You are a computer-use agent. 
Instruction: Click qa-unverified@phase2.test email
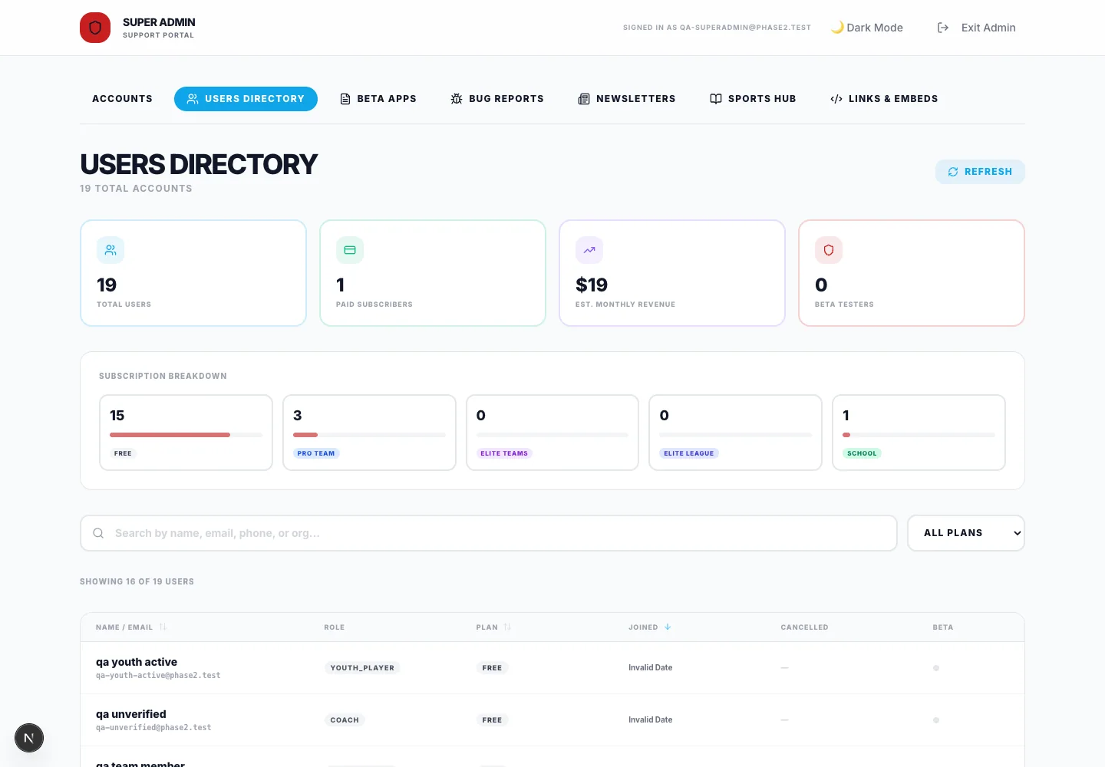pos(153,727)
